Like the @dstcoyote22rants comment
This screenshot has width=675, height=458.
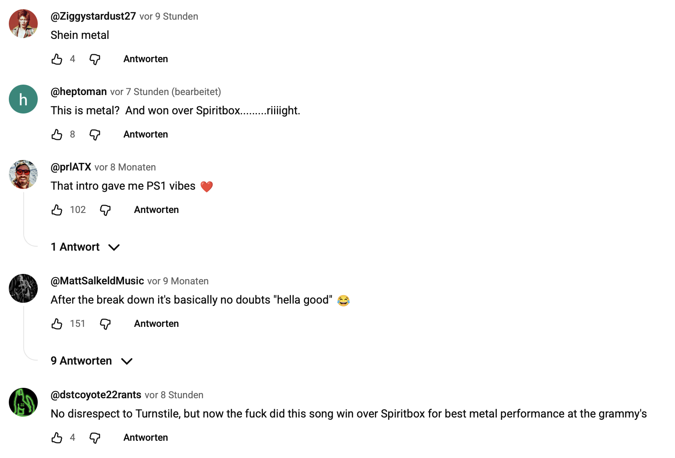pyautogui.click(x=57, y=438)
